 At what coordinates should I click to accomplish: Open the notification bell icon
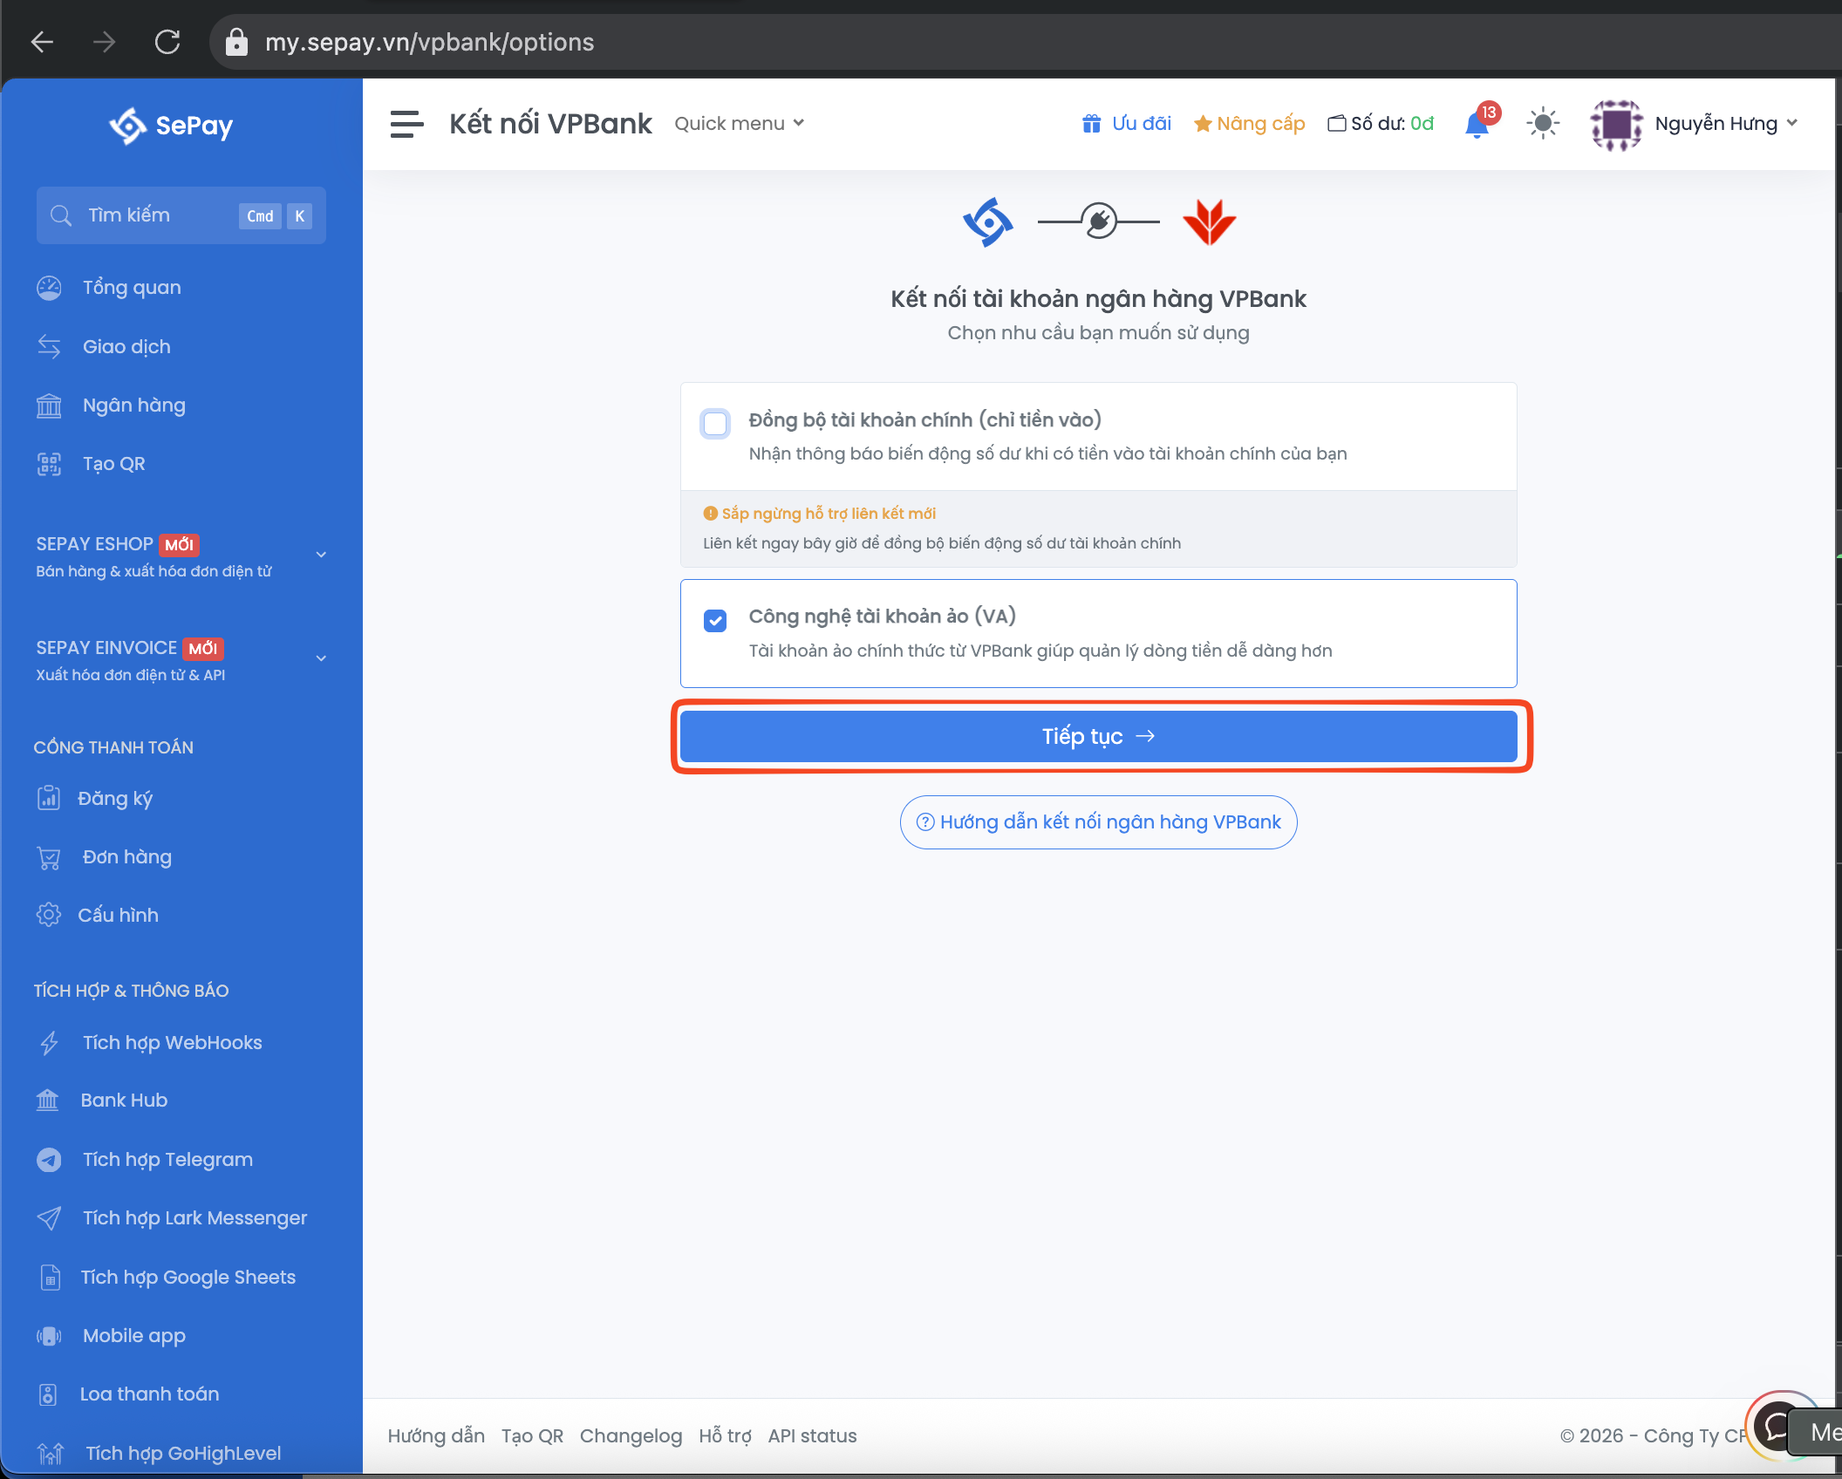[x=1477, y=125]
